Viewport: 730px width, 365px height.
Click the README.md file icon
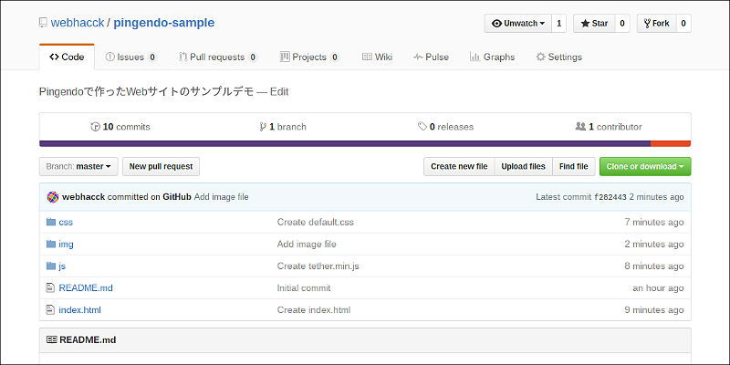click(51, 287)
